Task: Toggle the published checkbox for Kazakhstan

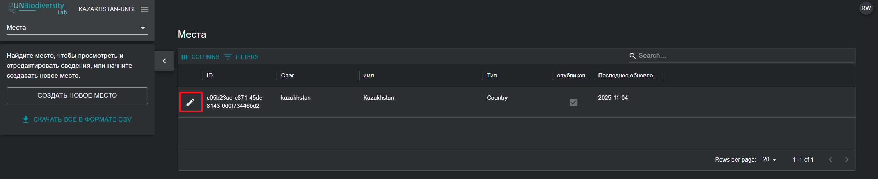Action: 573,102
